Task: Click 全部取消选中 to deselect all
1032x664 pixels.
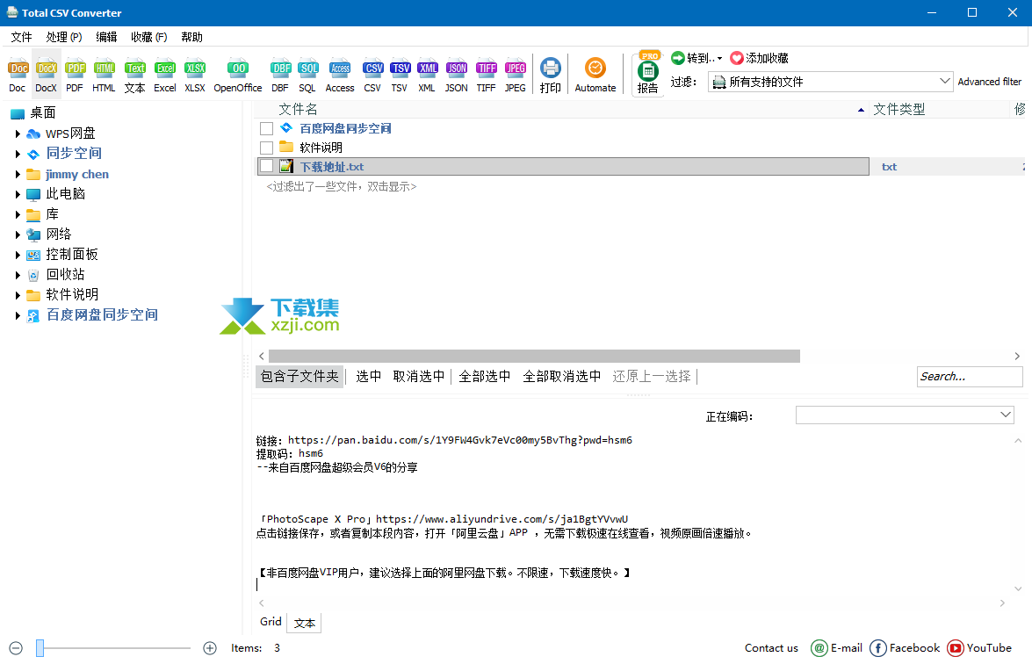Action: tap(561, 377)
